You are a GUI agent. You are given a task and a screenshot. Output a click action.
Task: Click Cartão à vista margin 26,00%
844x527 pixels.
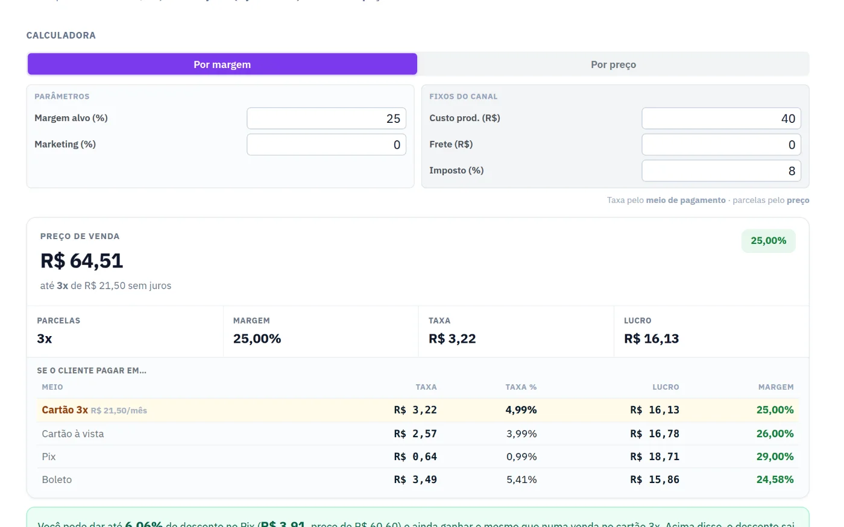click(x=775, y=434)
